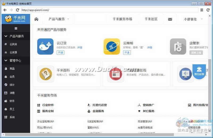Image resolution: width=213 pixels, height=138 pixels.
Task: Click the 云商城 planet app icon
Action: [112, 47]
